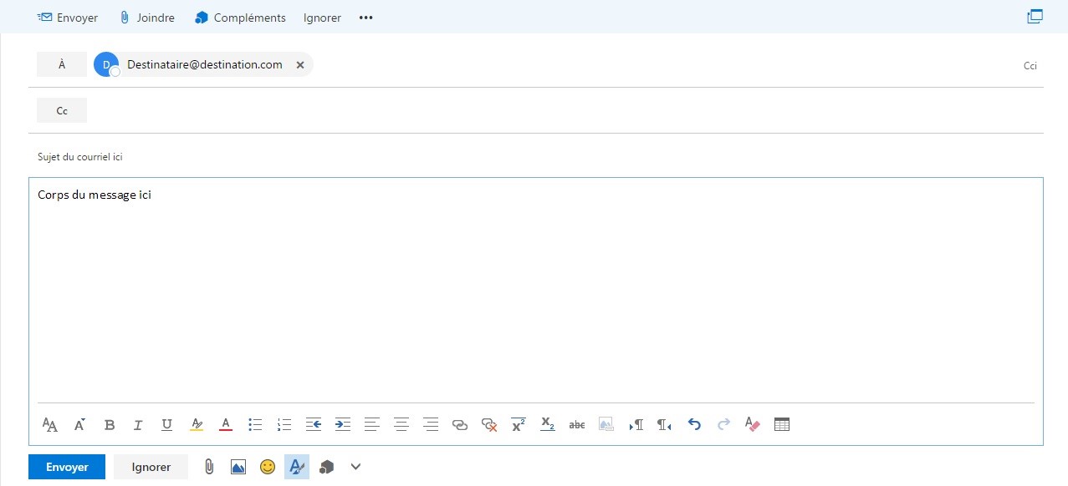Insert a hyperlink
1068x486 pixels.
point(460,425)
